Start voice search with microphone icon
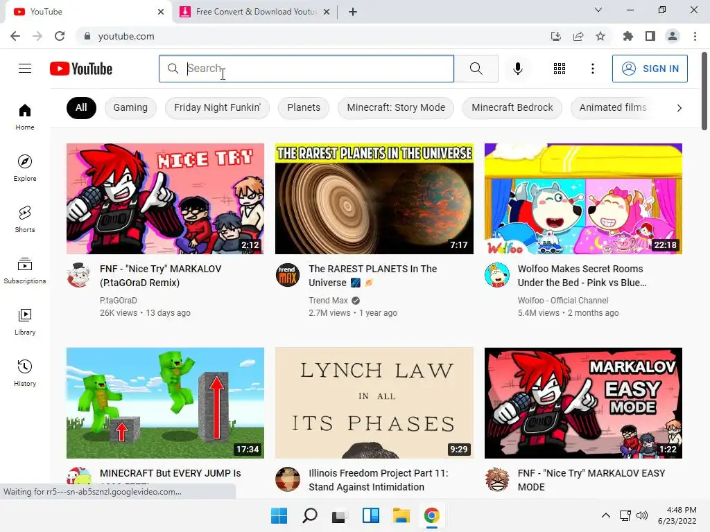The width and height of the screenshot is (710, 532). click(x=517, y=69)
